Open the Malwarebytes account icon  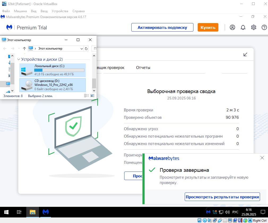(232, 27)
